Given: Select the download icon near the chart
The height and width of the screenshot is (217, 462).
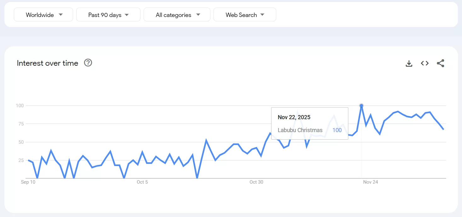Looking at the screenshot, I should [x=409, y=63].
